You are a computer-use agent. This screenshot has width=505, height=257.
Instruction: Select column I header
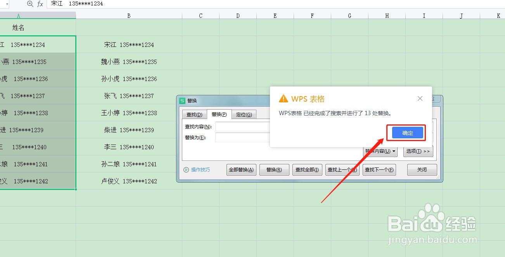pyautogui.click(x=424, y=16)
